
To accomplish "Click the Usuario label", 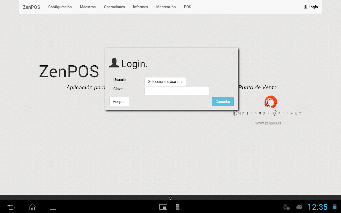I will (120, 80).
